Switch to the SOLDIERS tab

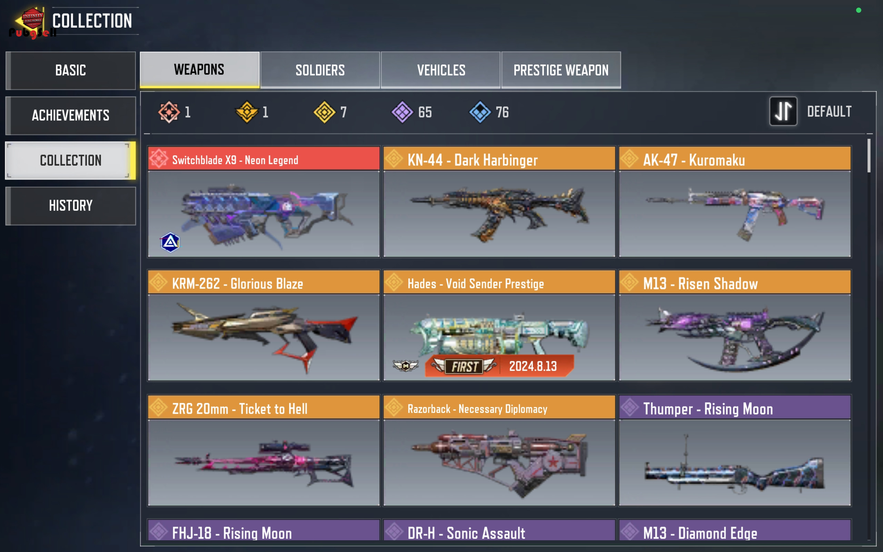pos(320,70)
